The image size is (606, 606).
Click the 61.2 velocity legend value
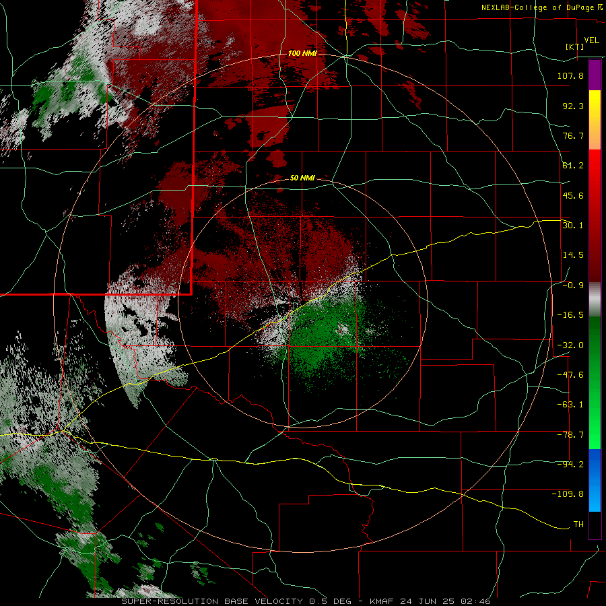pyautogui.click(x=573, y=166)
